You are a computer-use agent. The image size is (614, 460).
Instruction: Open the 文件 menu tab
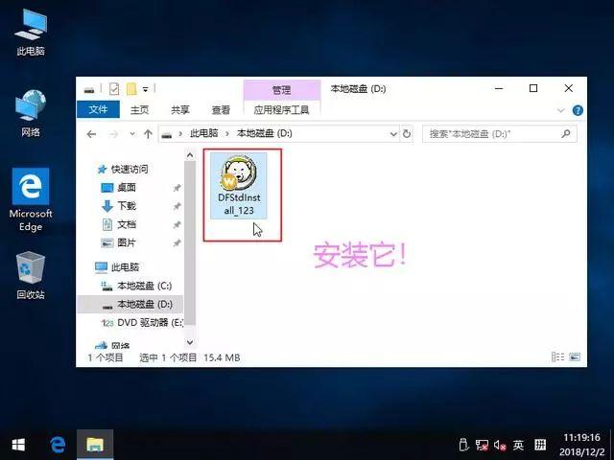(98, 109)
